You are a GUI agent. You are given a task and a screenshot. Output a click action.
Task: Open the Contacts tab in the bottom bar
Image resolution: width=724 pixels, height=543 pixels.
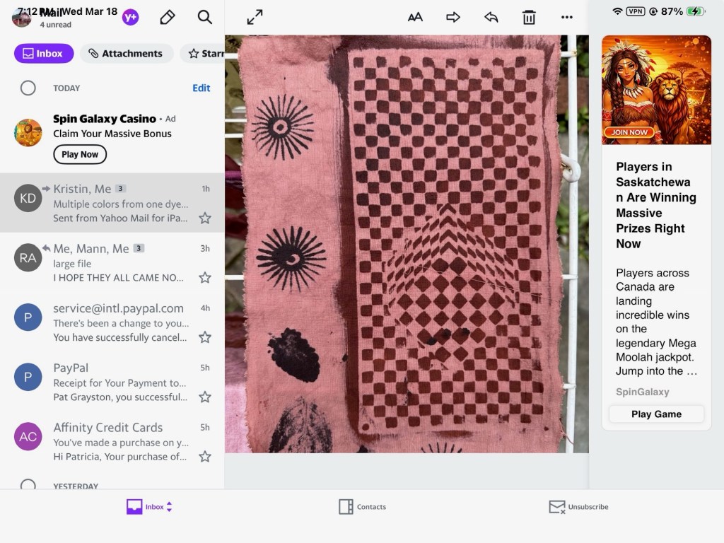tap(362, 507)
